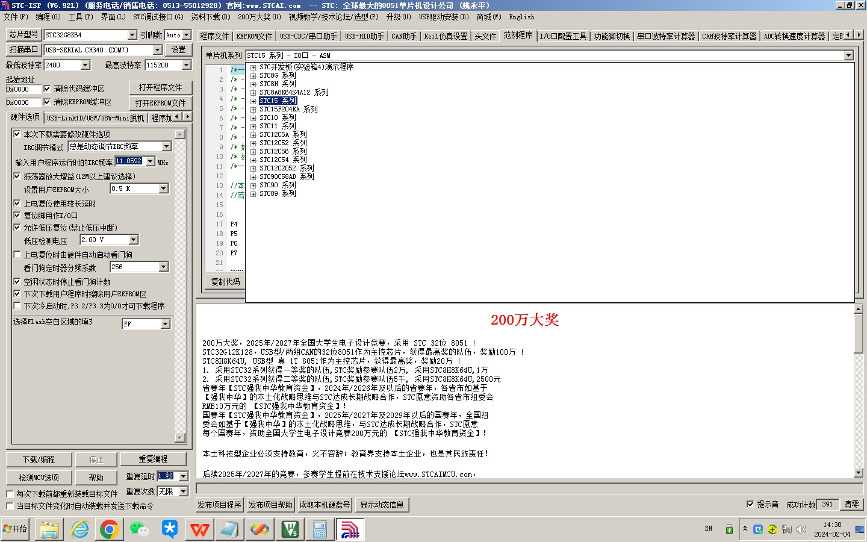Image resolution: width=867 pixels, height=542 pixels.
Task: Toggle oscillator amplifier gain checkbox
Action: [17, 176]
